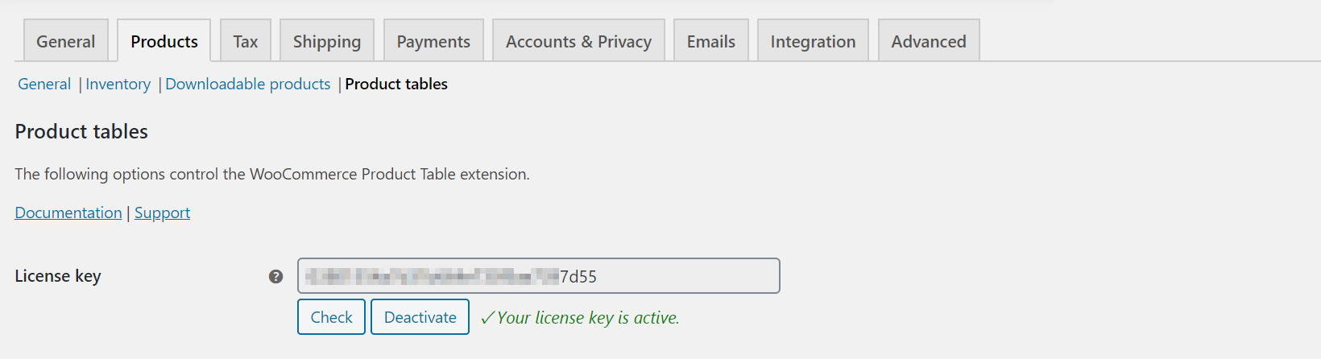Image resolution: width=1321 pixels, height=359 pixels.
Task: Select the Product tables sub-section
Action: click(x=396, y=84)
